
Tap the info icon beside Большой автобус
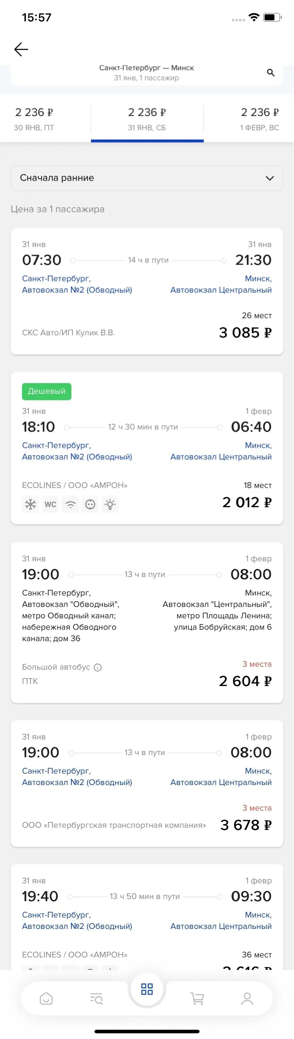pyautogui.click(x=98, y=667)
